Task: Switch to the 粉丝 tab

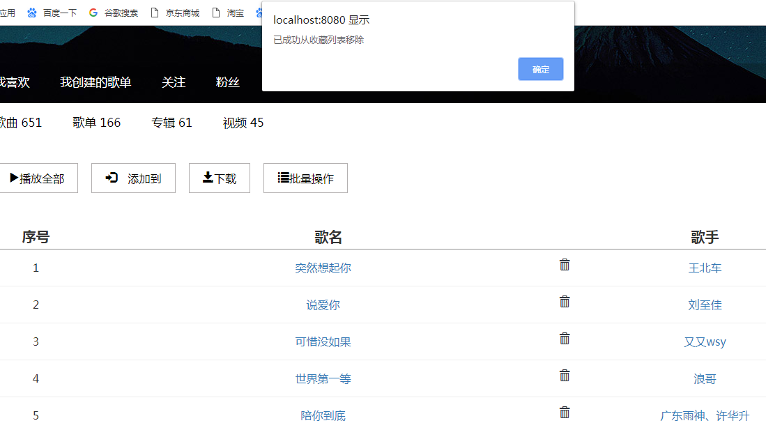Action: (228, 82)
